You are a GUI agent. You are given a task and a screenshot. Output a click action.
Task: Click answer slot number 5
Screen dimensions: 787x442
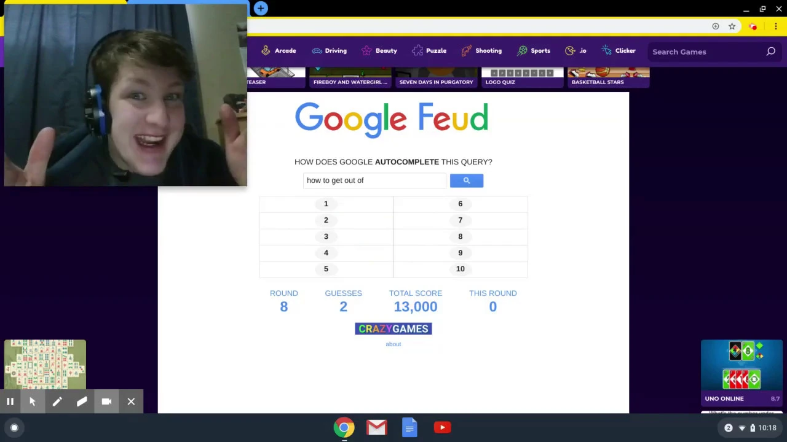pos(326,269)
